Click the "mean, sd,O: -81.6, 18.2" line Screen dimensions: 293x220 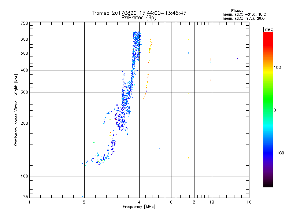244,14
